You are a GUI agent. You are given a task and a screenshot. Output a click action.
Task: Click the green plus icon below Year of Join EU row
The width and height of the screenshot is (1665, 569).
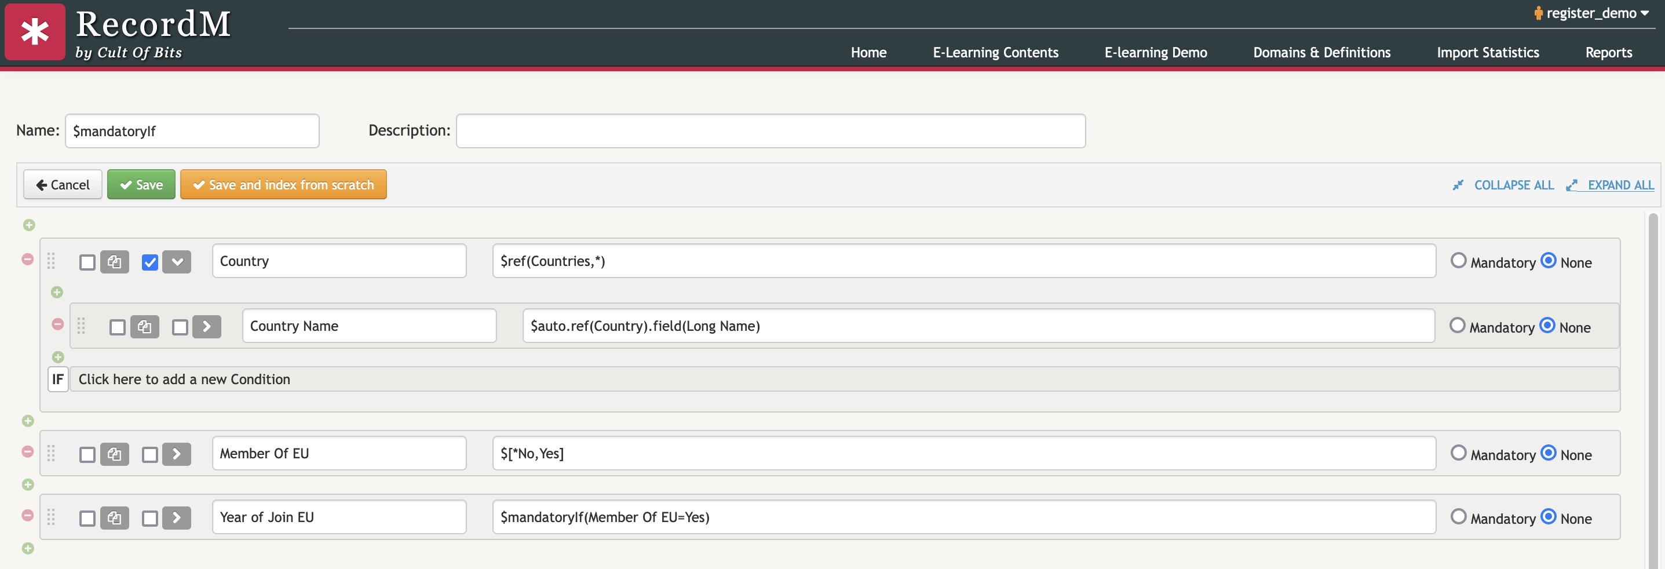point(28,548)
